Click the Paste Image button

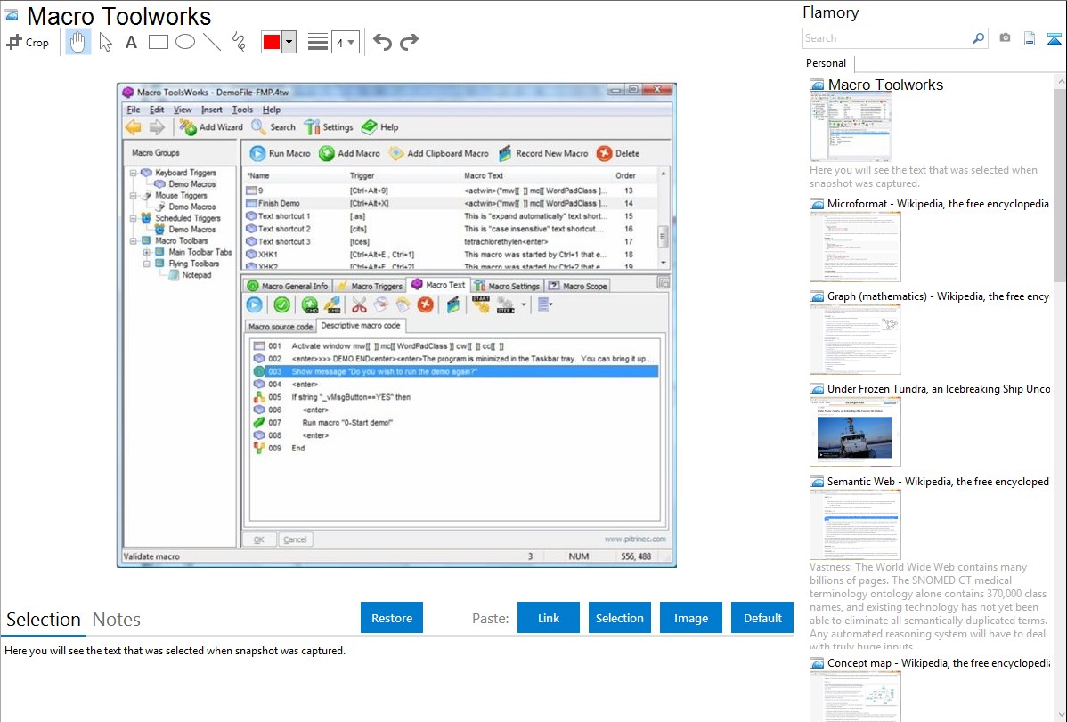(x=690, y=618)
